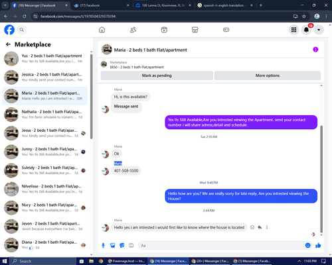React to Maria's last message
This screenshot has height=265, width=332.
(252, 227)
